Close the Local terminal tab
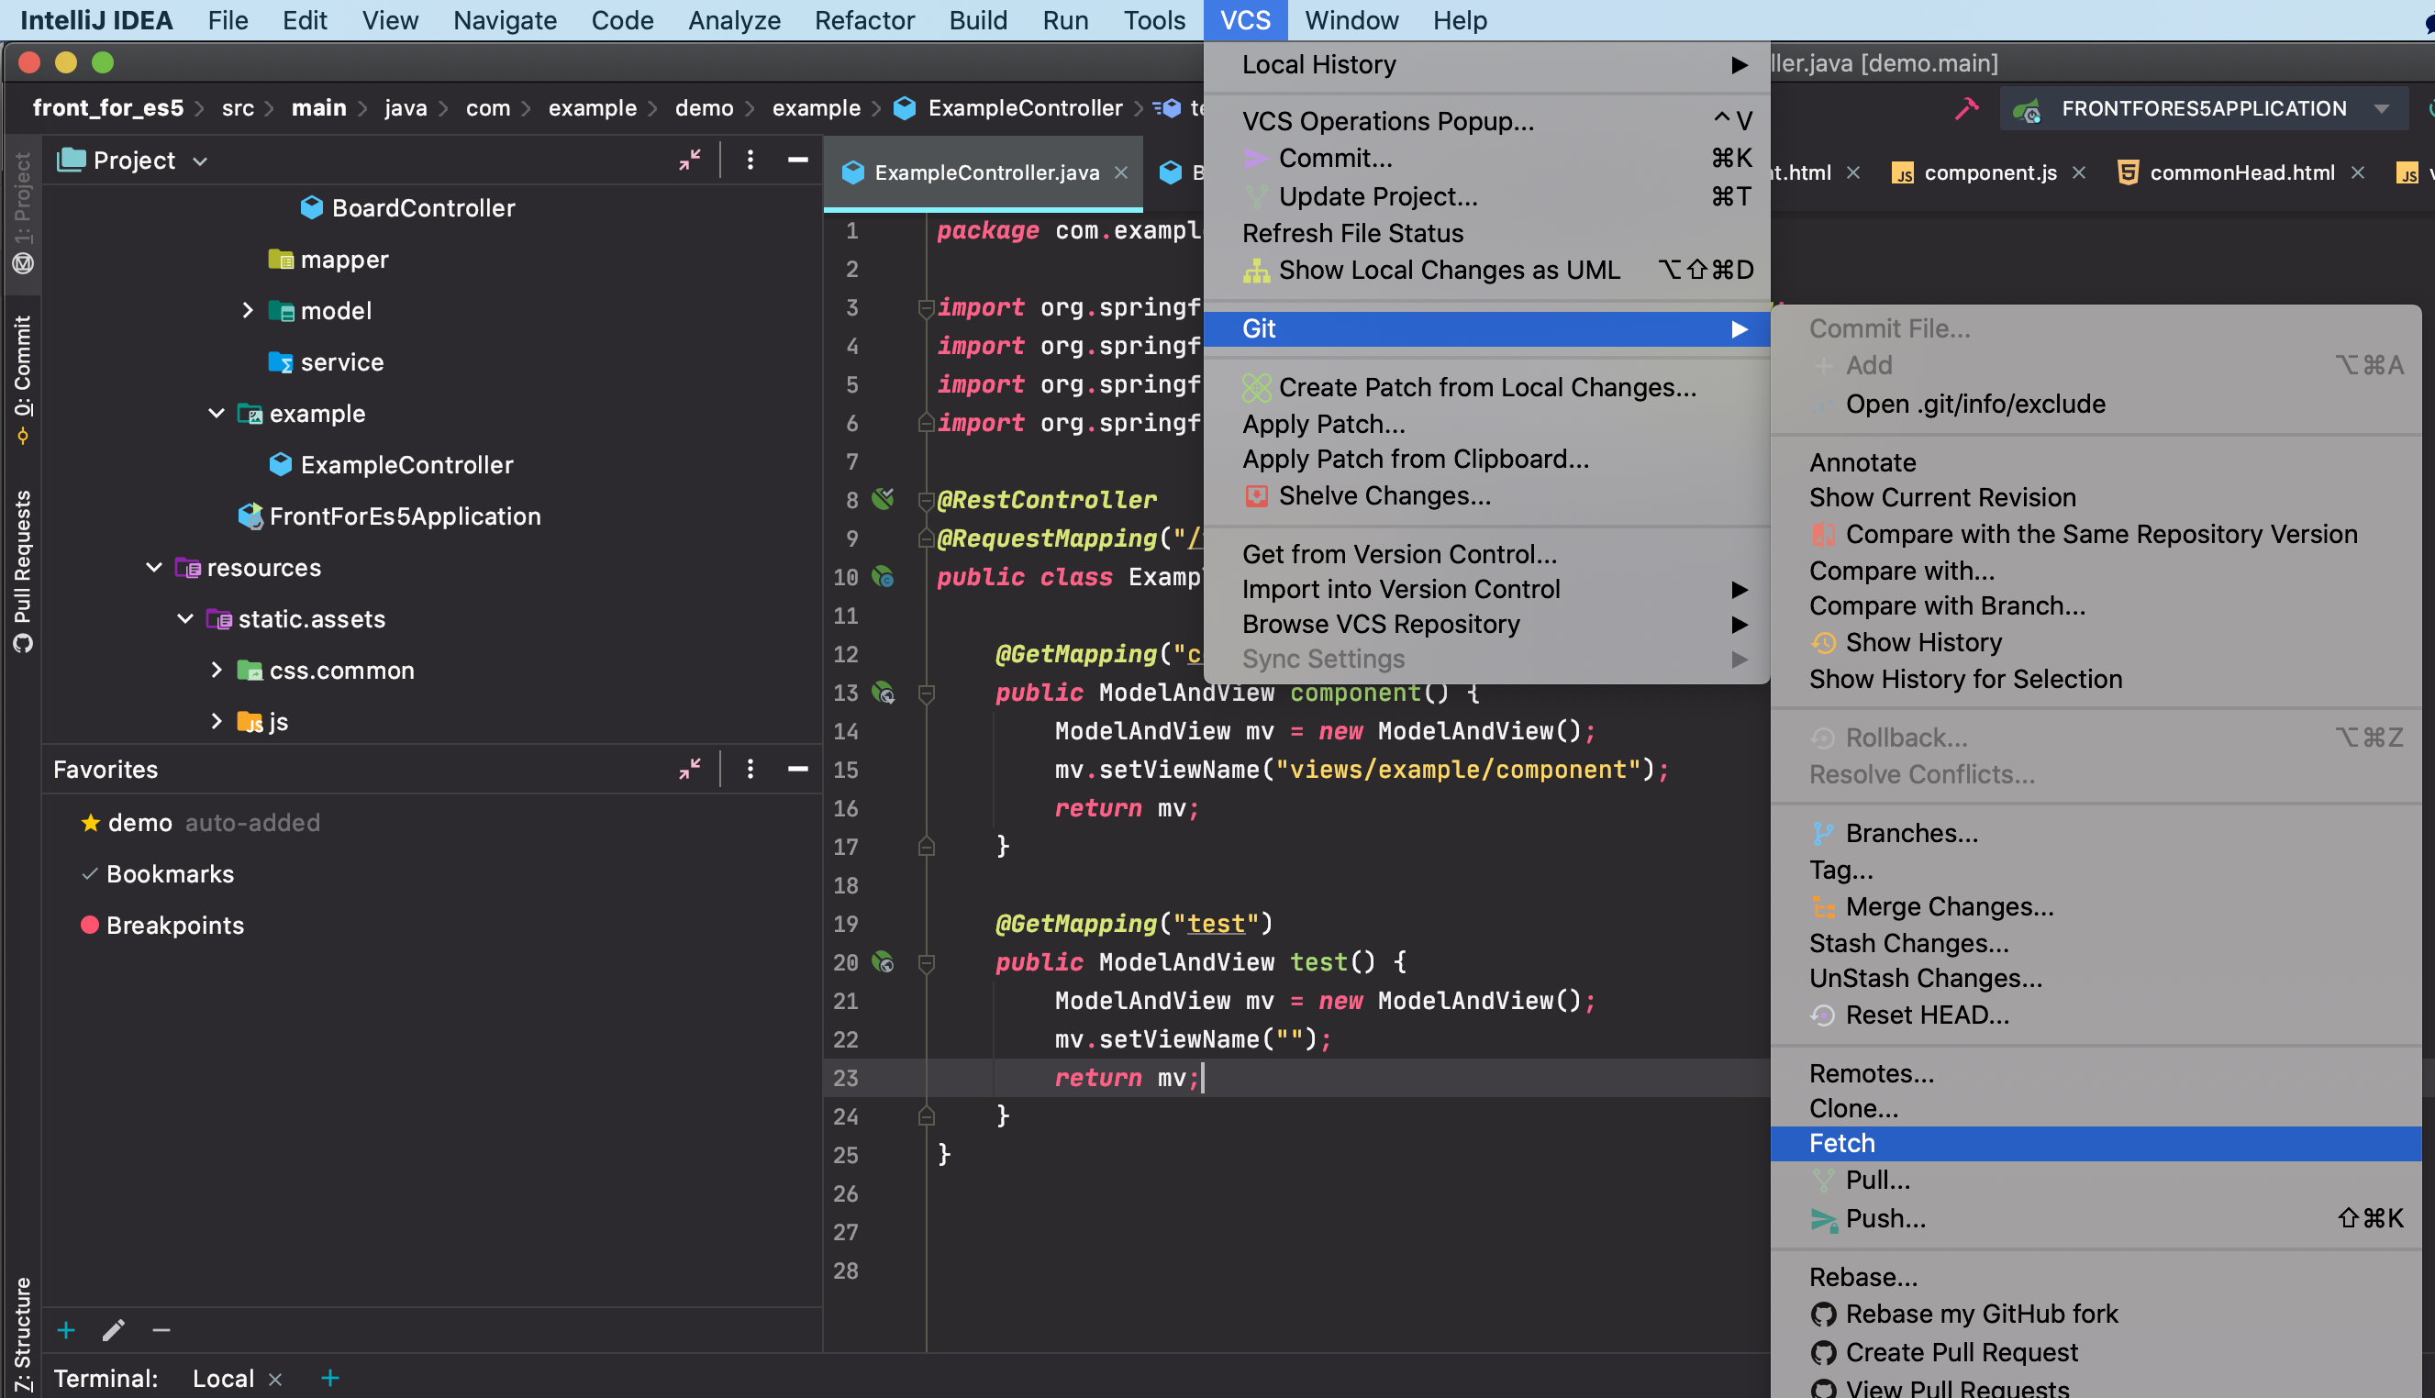The image size is (2435, 1398). pos(275,1379)
